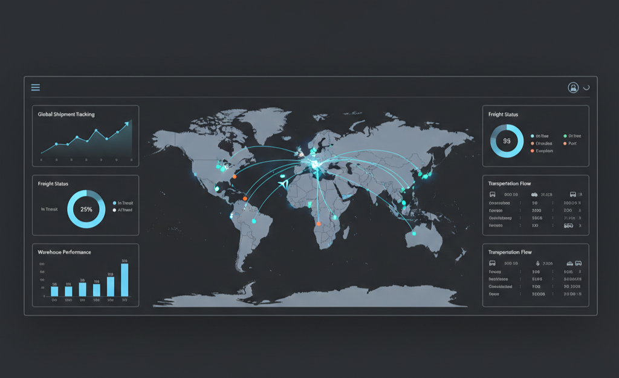
Task: Select the airplane icon in lower Transportation Flow panel
Action: pos(537,263)
